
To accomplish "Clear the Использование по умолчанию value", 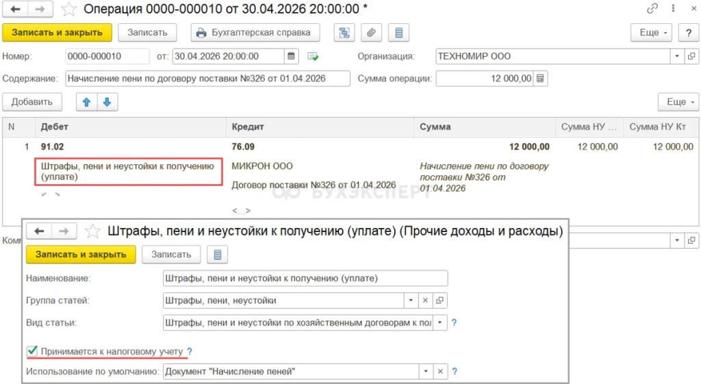I will 440,372.
